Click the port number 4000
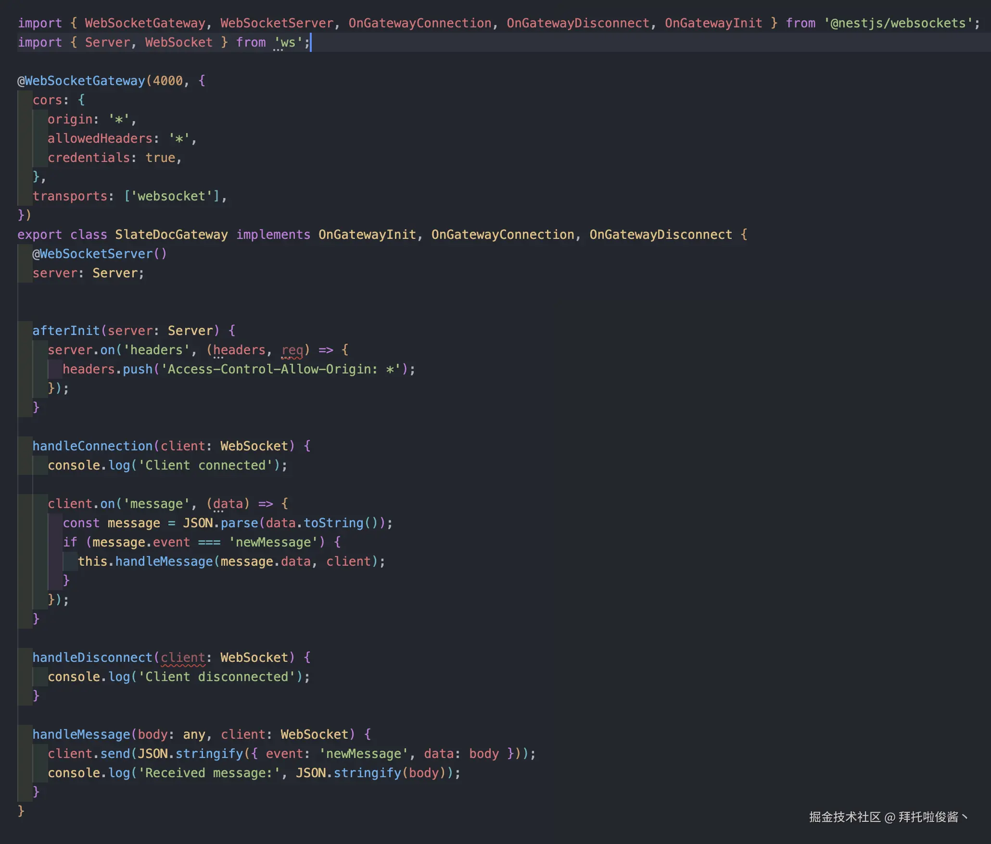Viewport: 991px width, 844px height. [x=167, y=81]
